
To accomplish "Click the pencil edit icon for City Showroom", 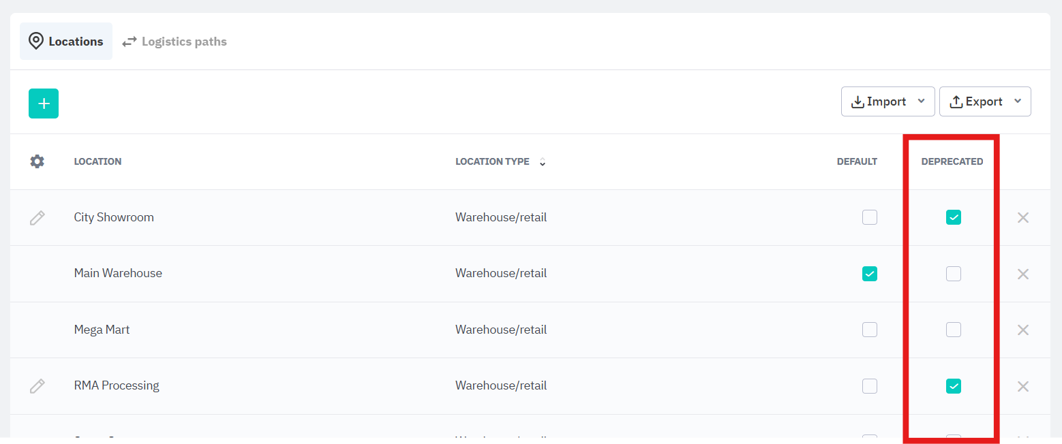I will click(x=37, y=218).
